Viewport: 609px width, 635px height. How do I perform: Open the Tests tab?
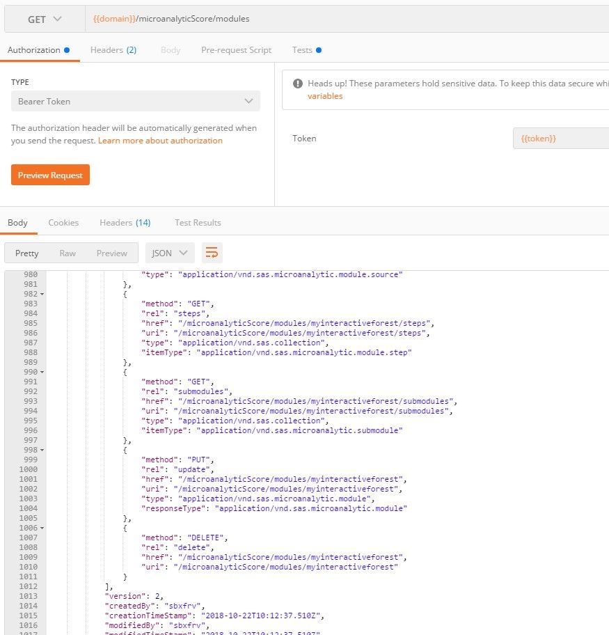click(x=302, y=50)
